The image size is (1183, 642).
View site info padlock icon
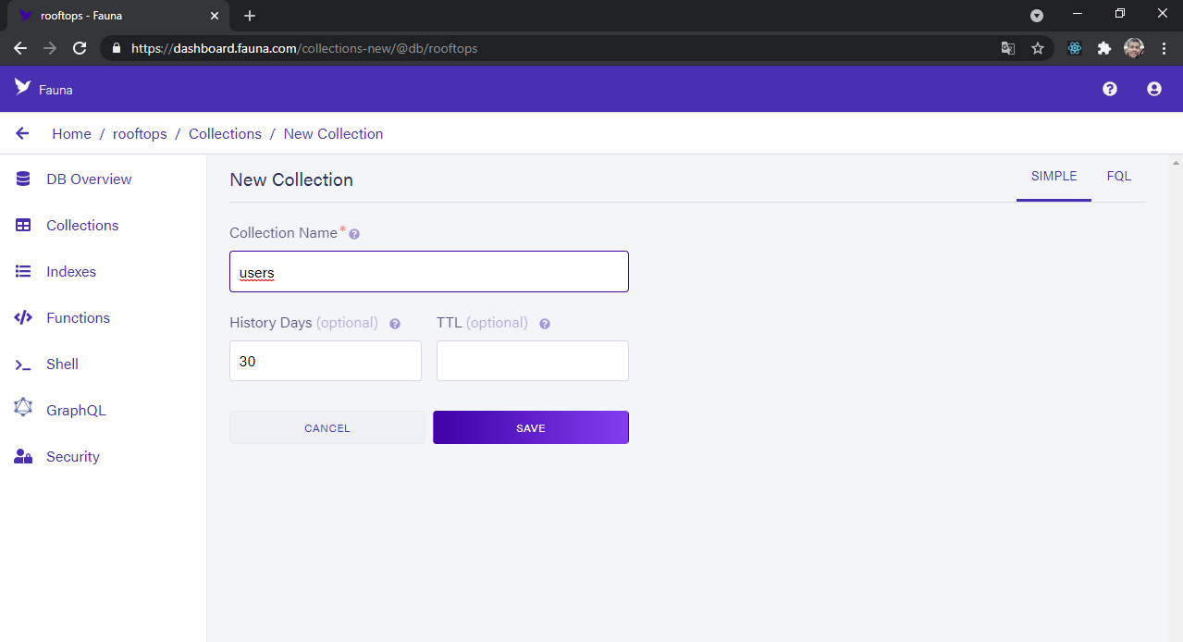point(117,48)
